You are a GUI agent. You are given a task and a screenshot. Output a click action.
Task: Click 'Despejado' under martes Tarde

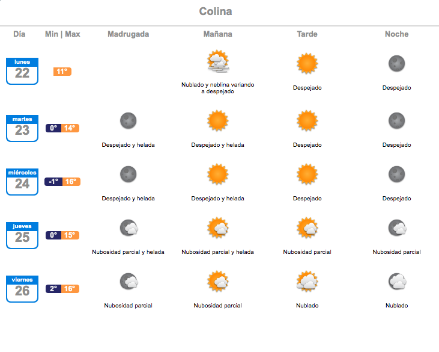tap(307, 145)
